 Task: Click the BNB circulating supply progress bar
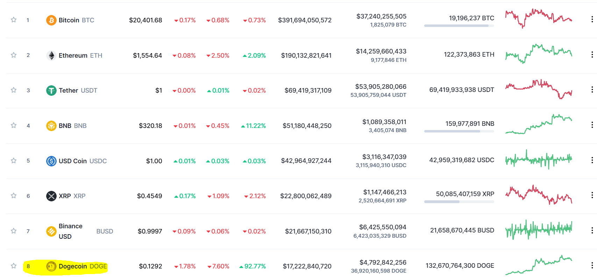(459, 131)
